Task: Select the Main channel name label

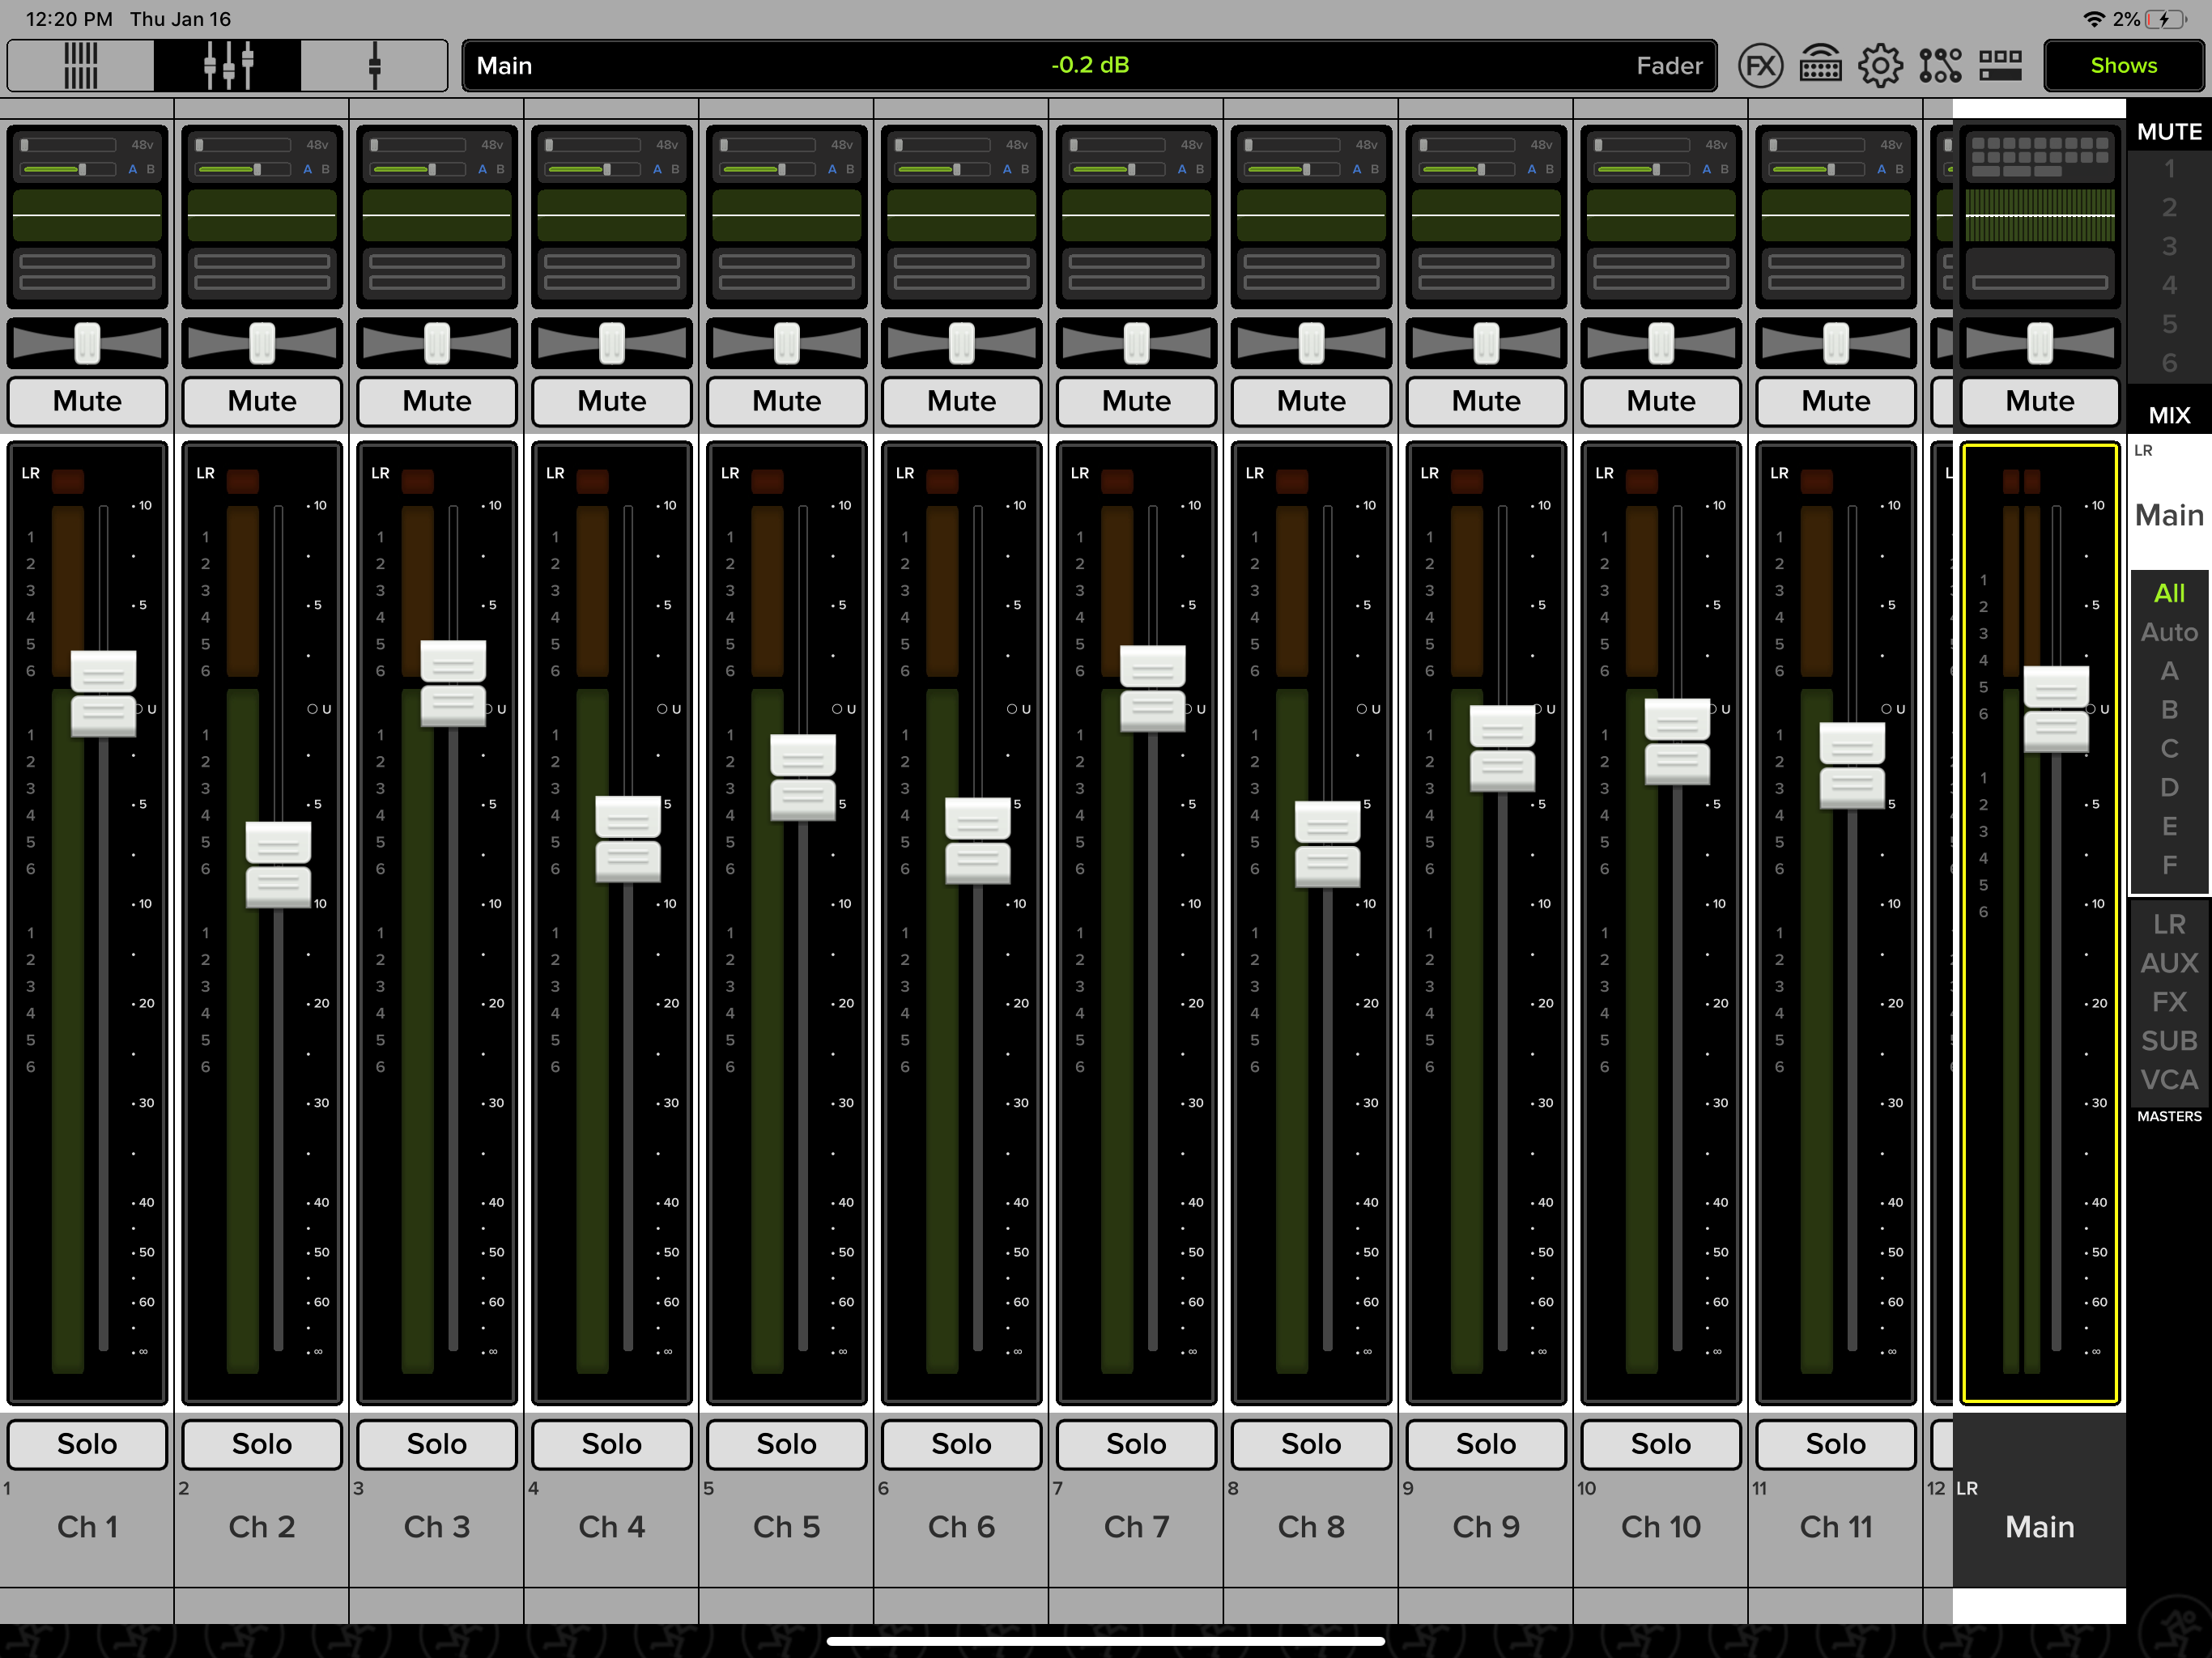Action: (x=2039, y=1527)
